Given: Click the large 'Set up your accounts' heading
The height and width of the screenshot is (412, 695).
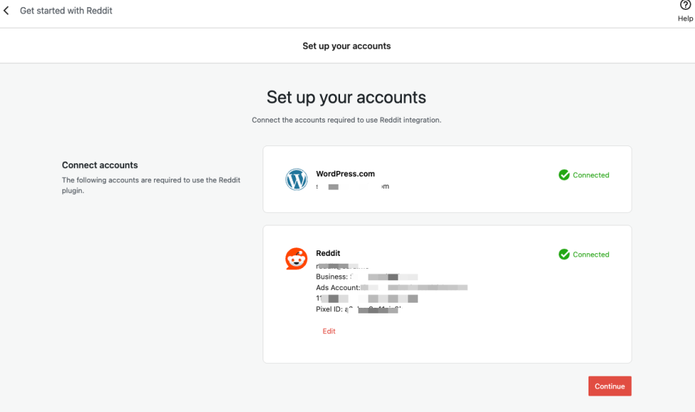Looking at the screenshot, I should [346, 97].
